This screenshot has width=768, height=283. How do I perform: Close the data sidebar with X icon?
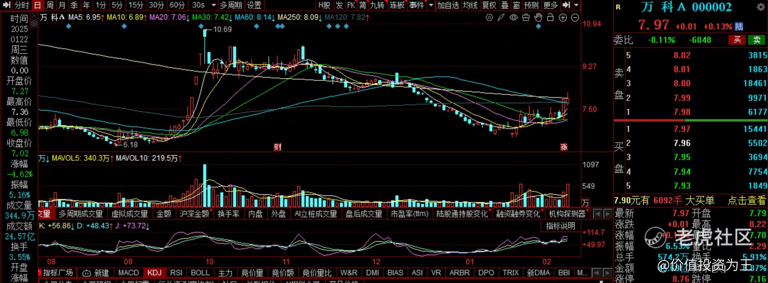[34, 16]
